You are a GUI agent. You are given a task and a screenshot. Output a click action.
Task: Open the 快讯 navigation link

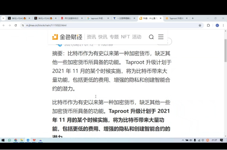[103, 37]
